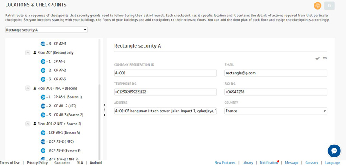Screen dimensions: 346x167
Task: Click NFC icon beside CP A8 -2 (NFC)
Action: [x=43, y=106]
